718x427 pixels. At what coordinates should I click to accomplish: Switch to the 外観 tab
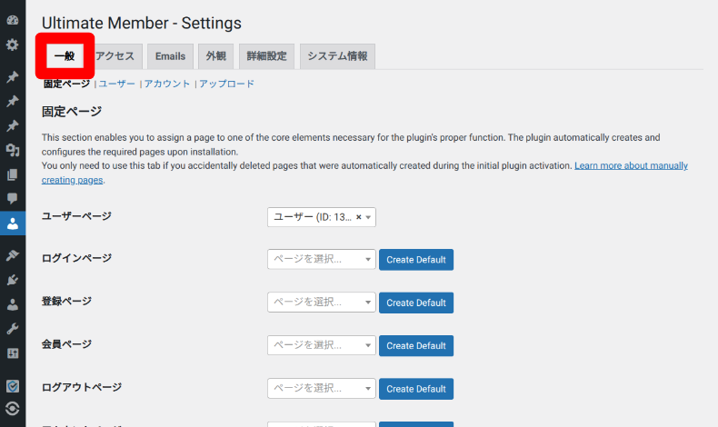[x=215, y=56]
